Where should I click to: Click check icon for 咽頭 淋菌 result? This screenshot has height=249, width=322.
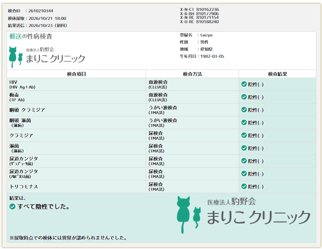tap(244, 122)
